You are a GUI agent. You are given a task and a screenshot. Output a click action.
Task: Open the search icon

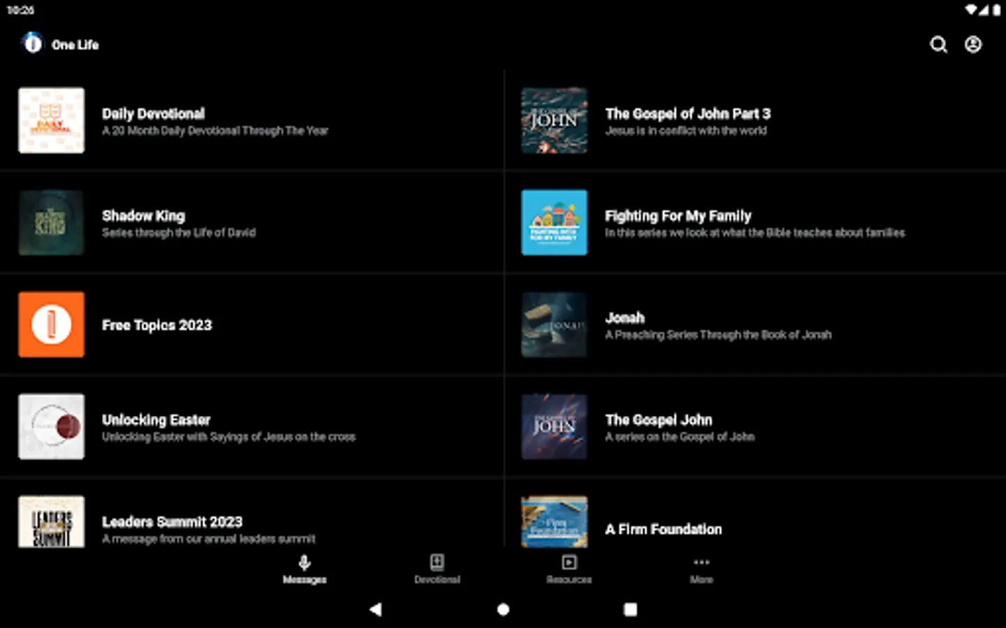coord(938,45)
